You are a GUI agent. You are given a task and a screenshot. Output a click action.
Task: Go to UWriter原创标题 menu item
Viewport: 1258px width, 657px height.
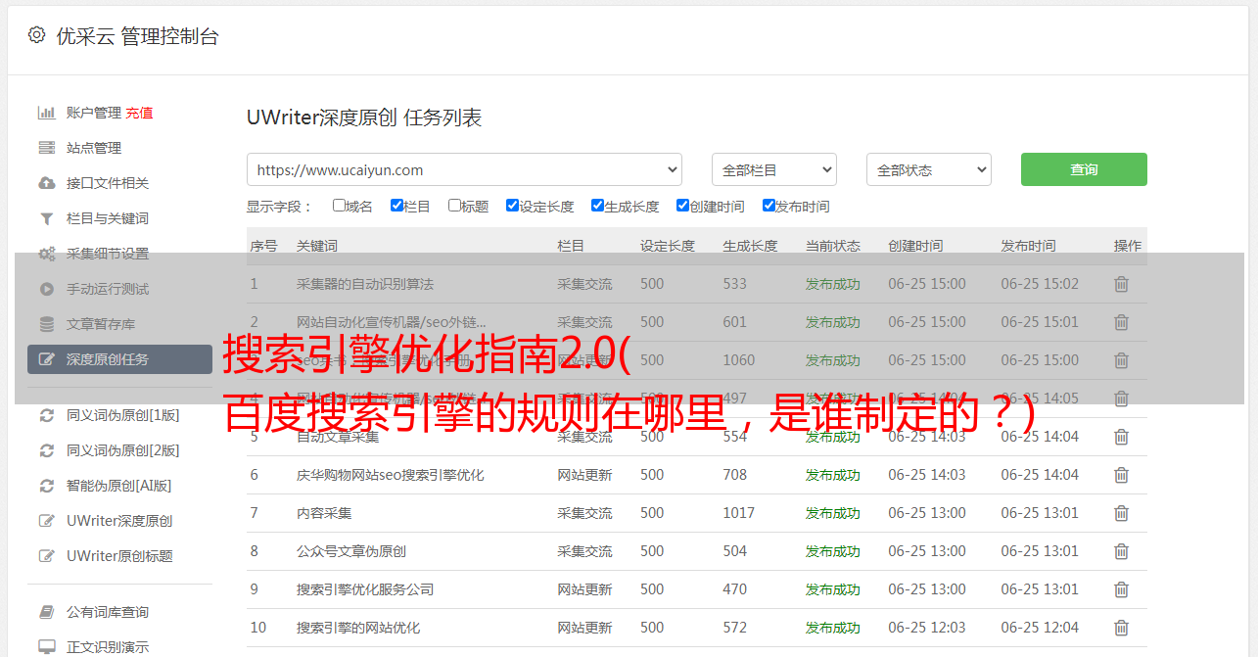coord(119,556)
